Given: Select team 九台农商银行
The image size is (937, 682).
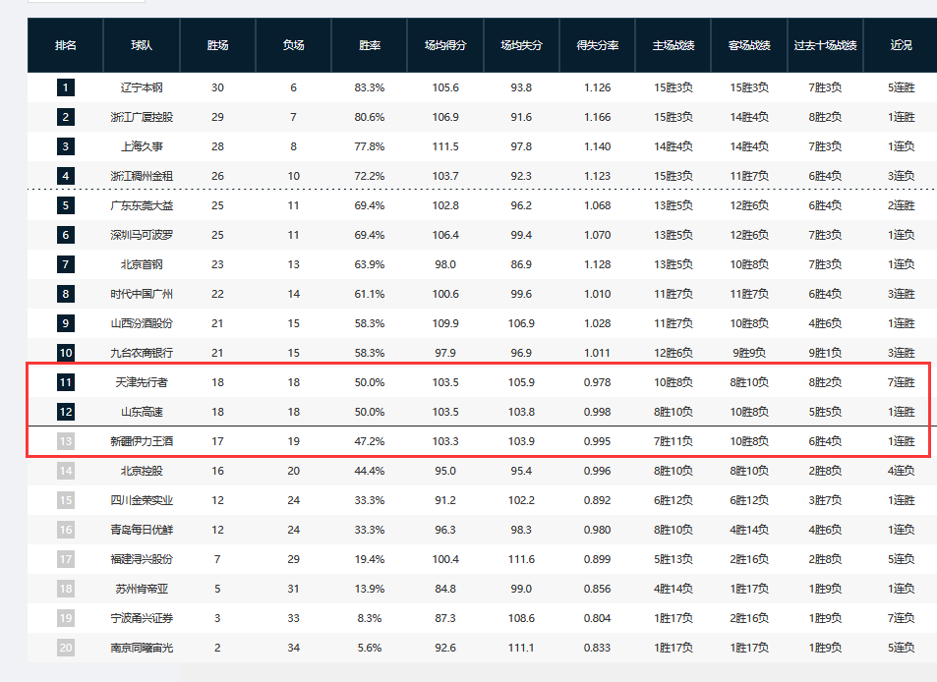Looking at the screenshot, I should [x=142, y=353].
